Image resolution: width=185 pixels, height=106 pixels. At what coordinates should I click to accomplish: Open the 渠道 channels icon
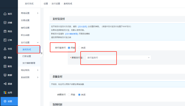pos(5,84)
